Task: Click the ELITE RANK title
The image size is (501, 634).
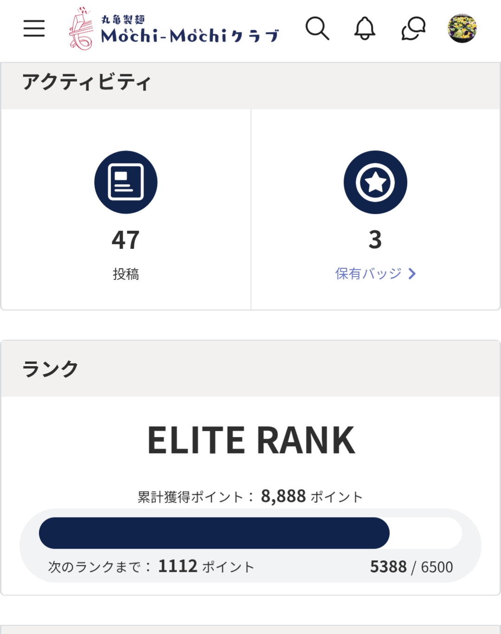Action: [x=251, y=440]
